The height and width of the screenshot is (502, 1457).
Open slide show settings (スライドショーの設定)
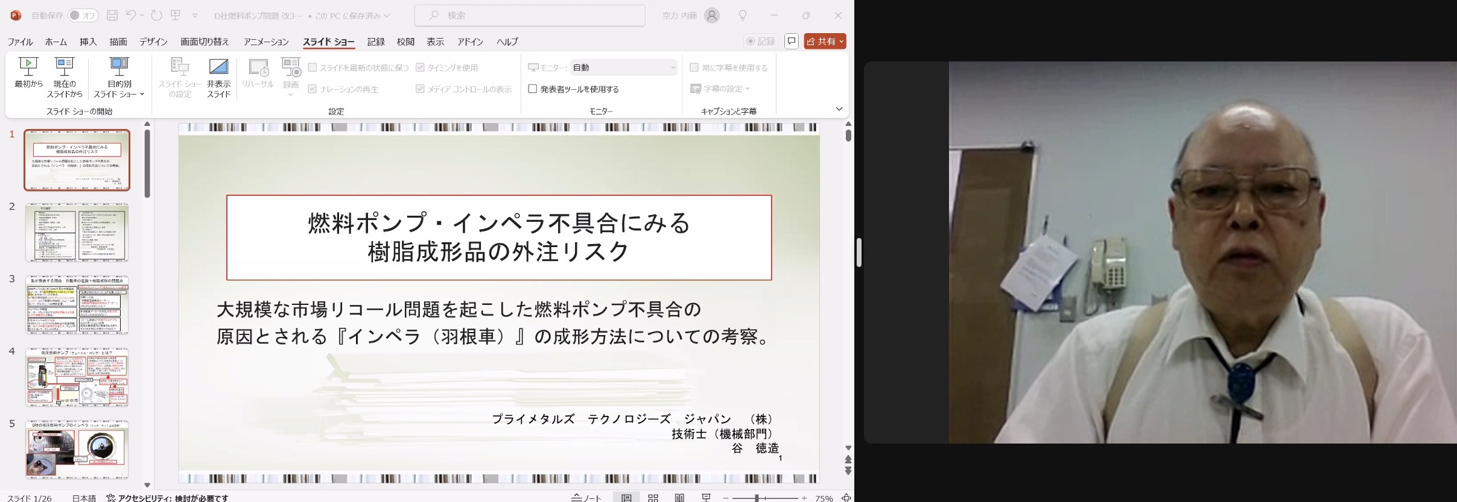[x=180, y=78]
